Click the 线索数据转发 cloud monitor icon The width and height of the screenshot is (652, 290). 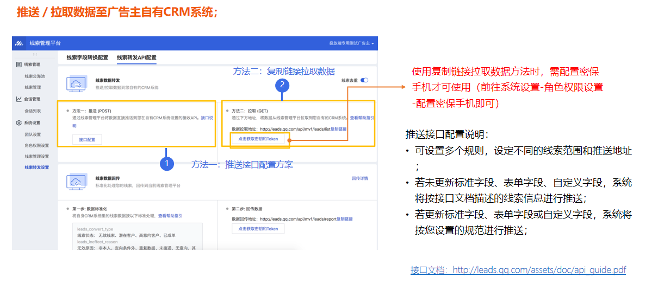pos(77,83)
